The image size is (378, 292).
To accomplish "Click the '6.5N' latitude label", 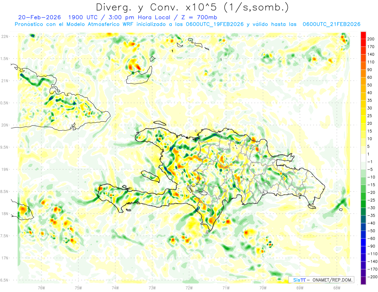I will coord(5,280).
